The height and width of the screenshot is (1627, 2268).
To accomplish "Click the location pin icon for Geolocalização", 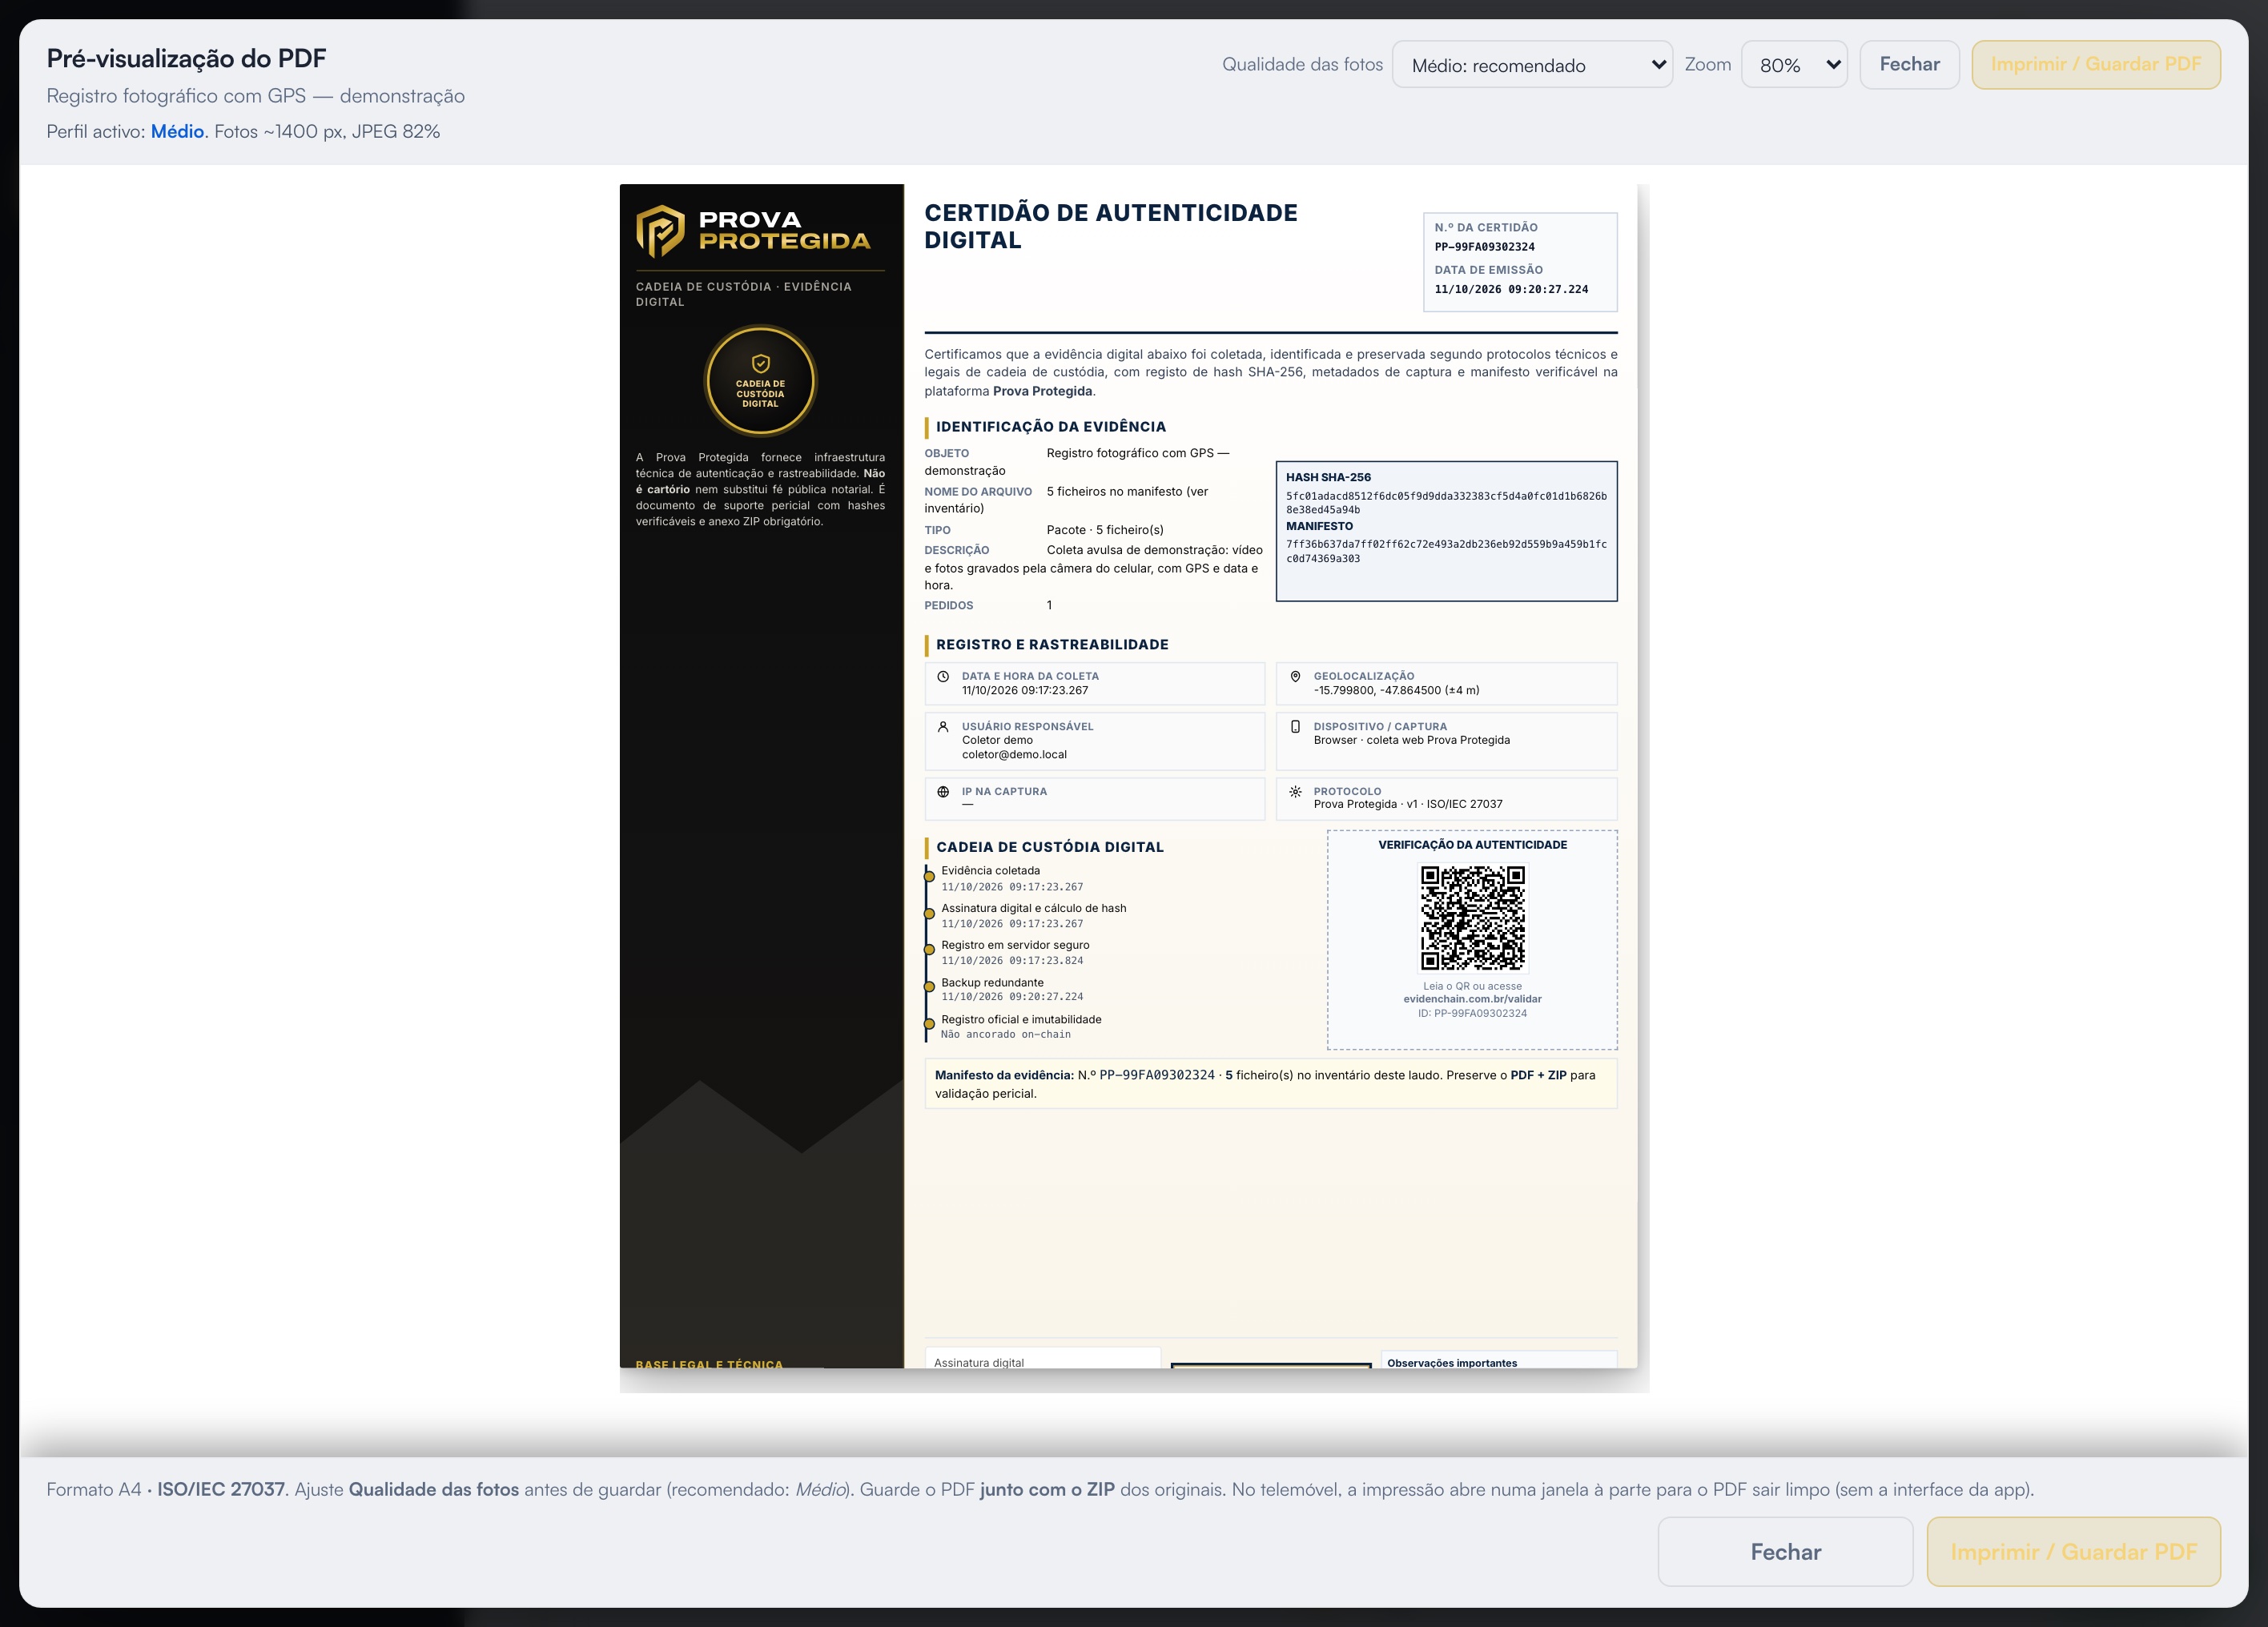I will tap(1295, 677).
